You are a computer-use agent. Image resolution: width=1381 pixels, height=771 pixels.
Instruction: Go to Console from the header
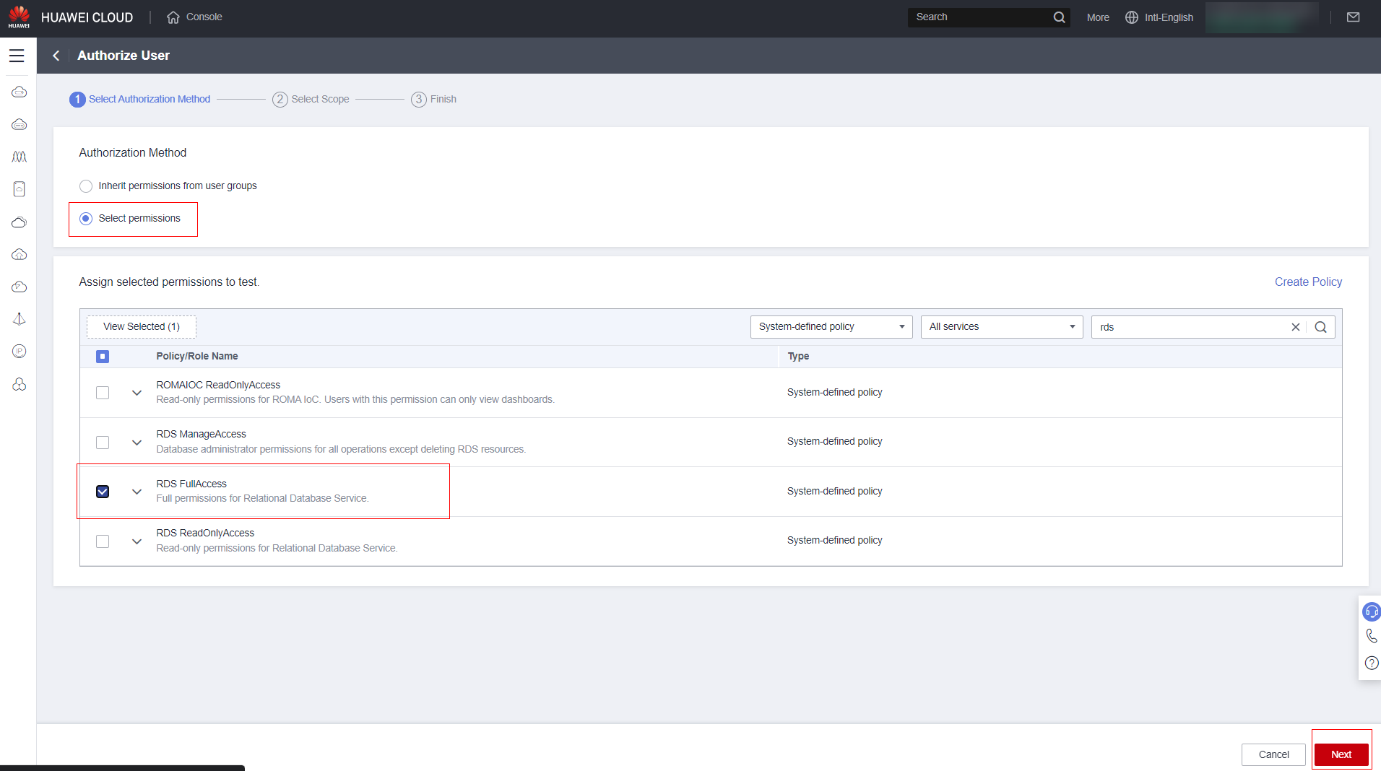point(194,17)
